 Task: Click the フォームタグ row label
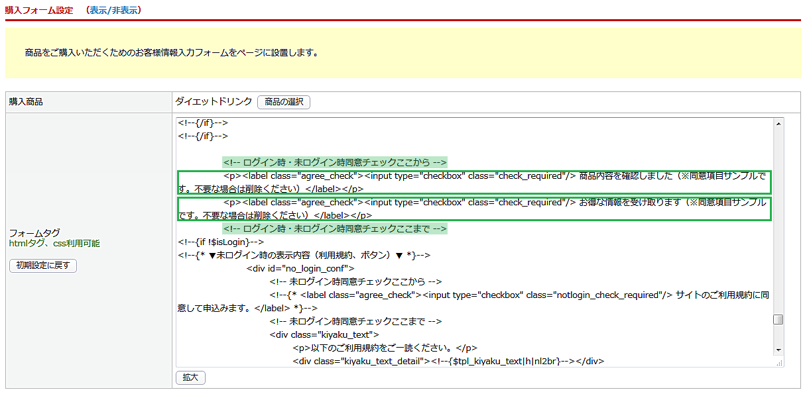pyautogui.click(x=34, y=233)
